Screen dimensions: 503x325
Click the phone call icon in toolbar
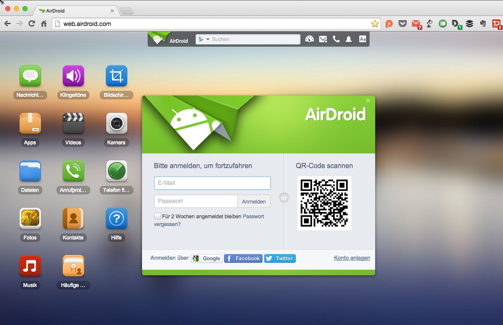point(336,39)
